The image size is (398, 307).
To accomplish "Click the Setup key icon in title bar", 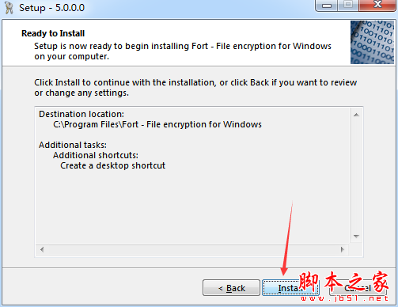I will tap(9, 8).
